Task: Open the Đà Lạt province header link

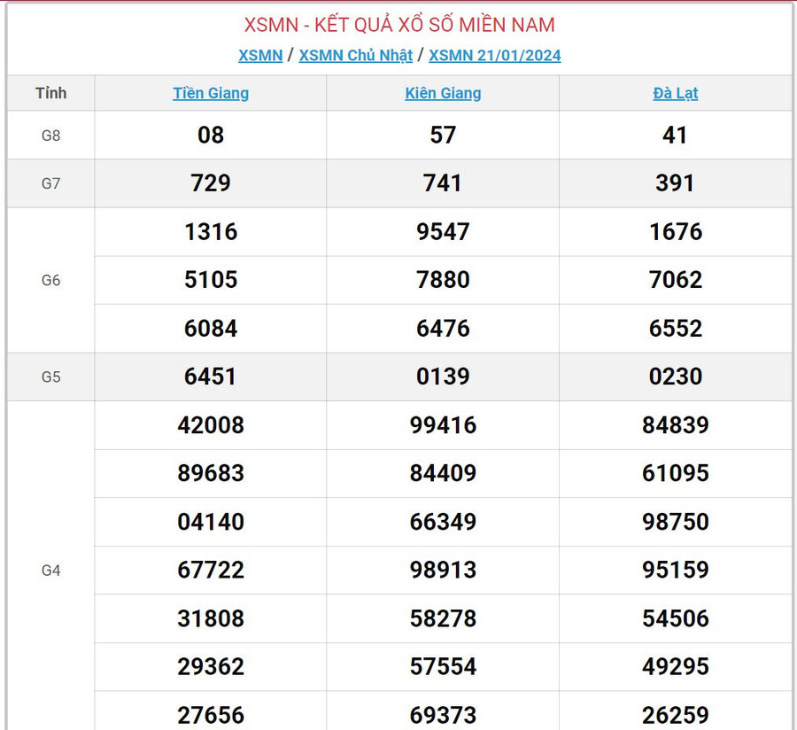Action: (675, 93)
